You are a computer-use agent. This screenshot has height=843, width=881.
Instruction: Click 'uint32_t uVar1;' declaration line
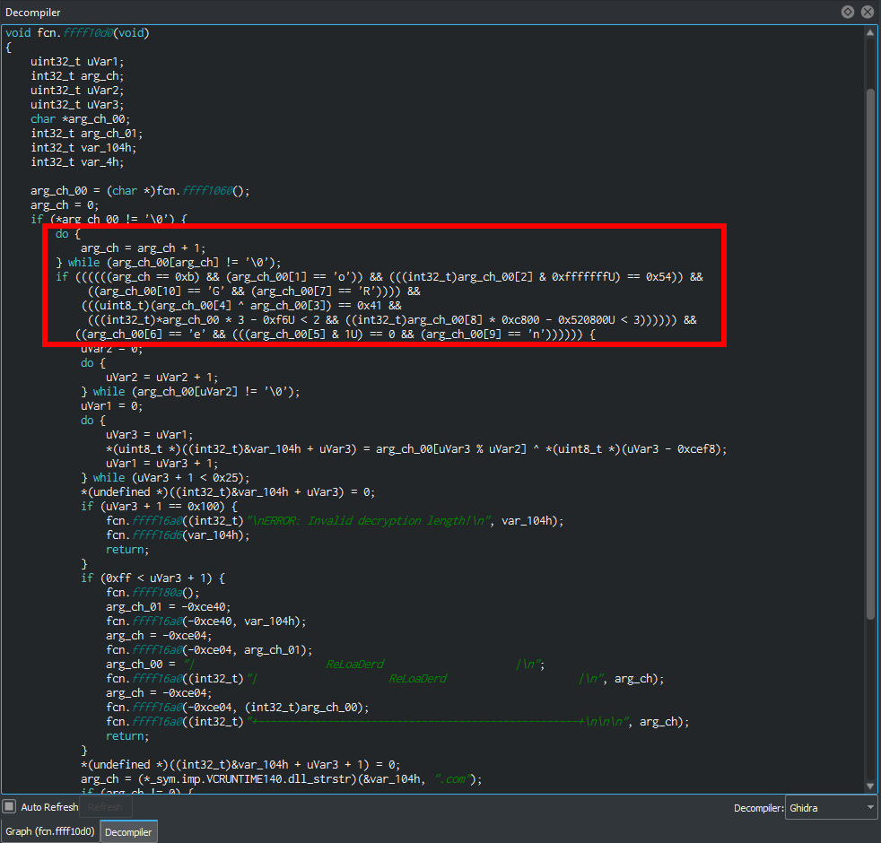(77, 61)
